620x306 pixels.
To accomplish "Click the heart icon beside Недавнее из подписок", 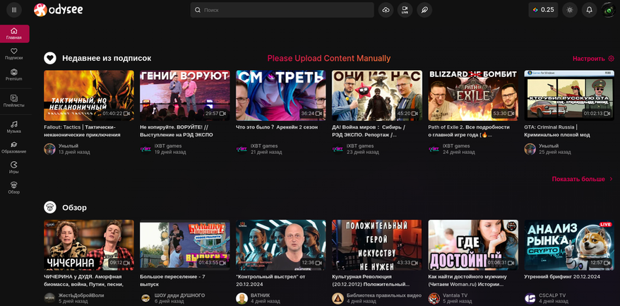I will coord(50,58).
